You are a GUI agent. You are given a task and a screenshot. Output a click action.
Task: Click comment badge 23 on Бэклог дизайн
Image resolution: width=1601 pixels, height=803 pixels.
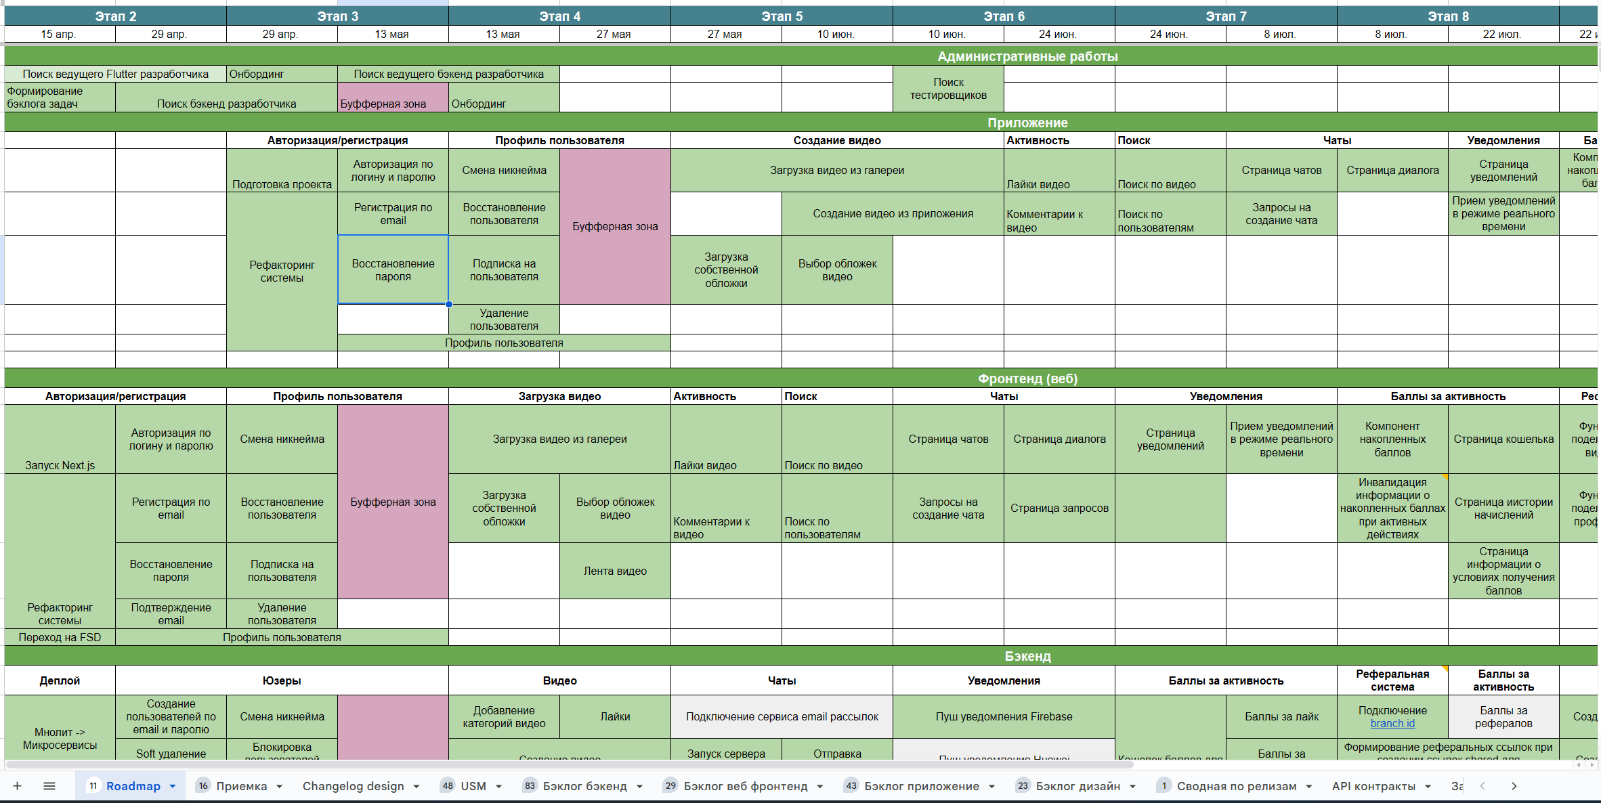click(x=1023, y=786)
